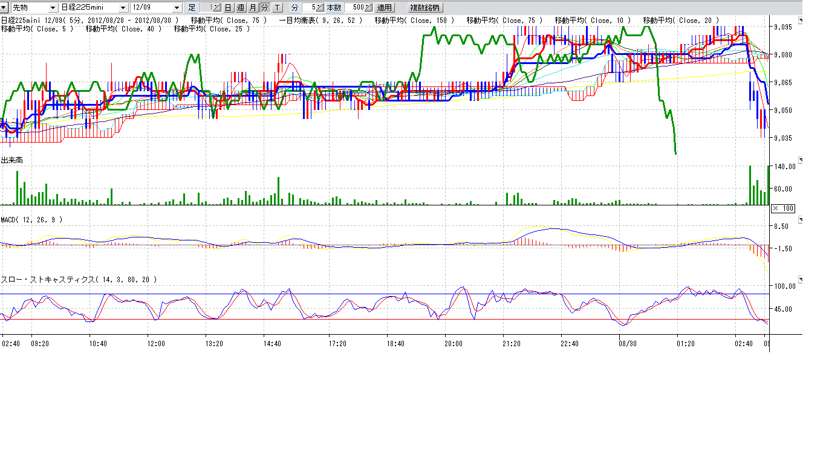826x464 pixels.
Task: Click spinner icon next to 本数 value 500
Action: click(x=368, y=8)
